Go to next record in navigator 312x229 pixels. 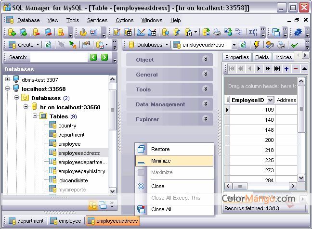click(259, 69)
